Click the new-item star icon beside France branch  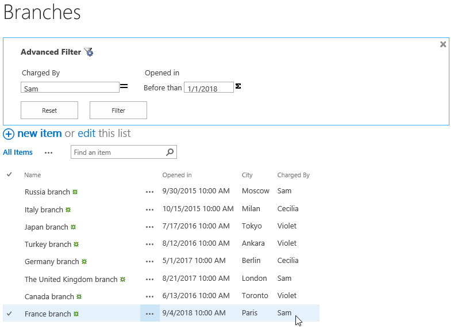[x=76, y=314]
